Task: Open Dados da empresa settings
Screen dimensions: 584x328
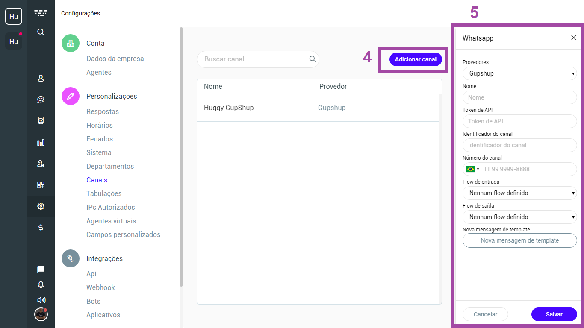Action: click(x=115, y=59)
